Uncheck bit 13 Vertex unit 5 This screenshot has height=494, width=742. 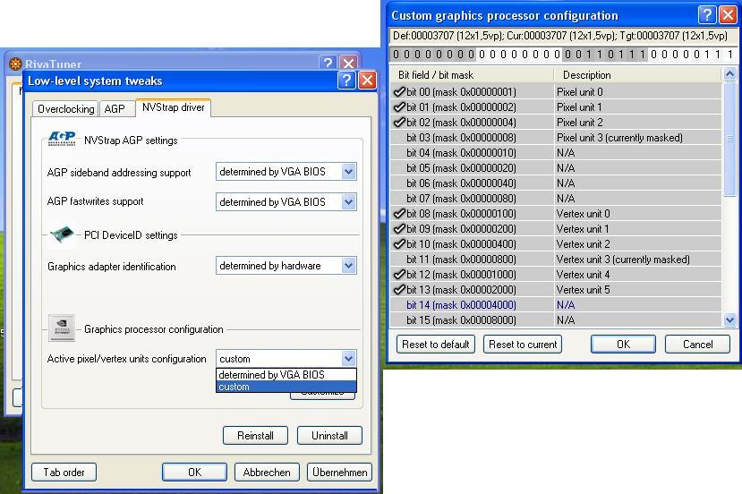(x=399, y=290)
